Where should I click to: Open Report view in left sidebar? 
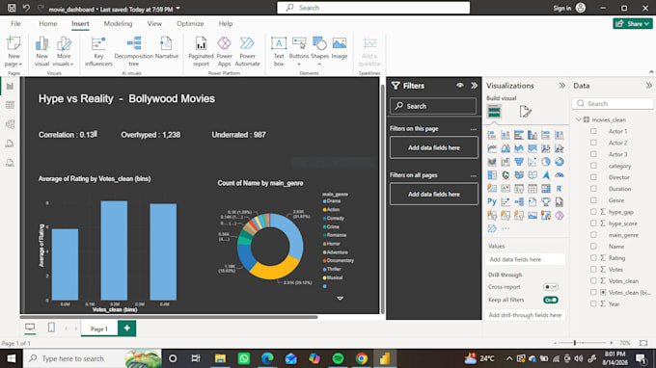10,86
